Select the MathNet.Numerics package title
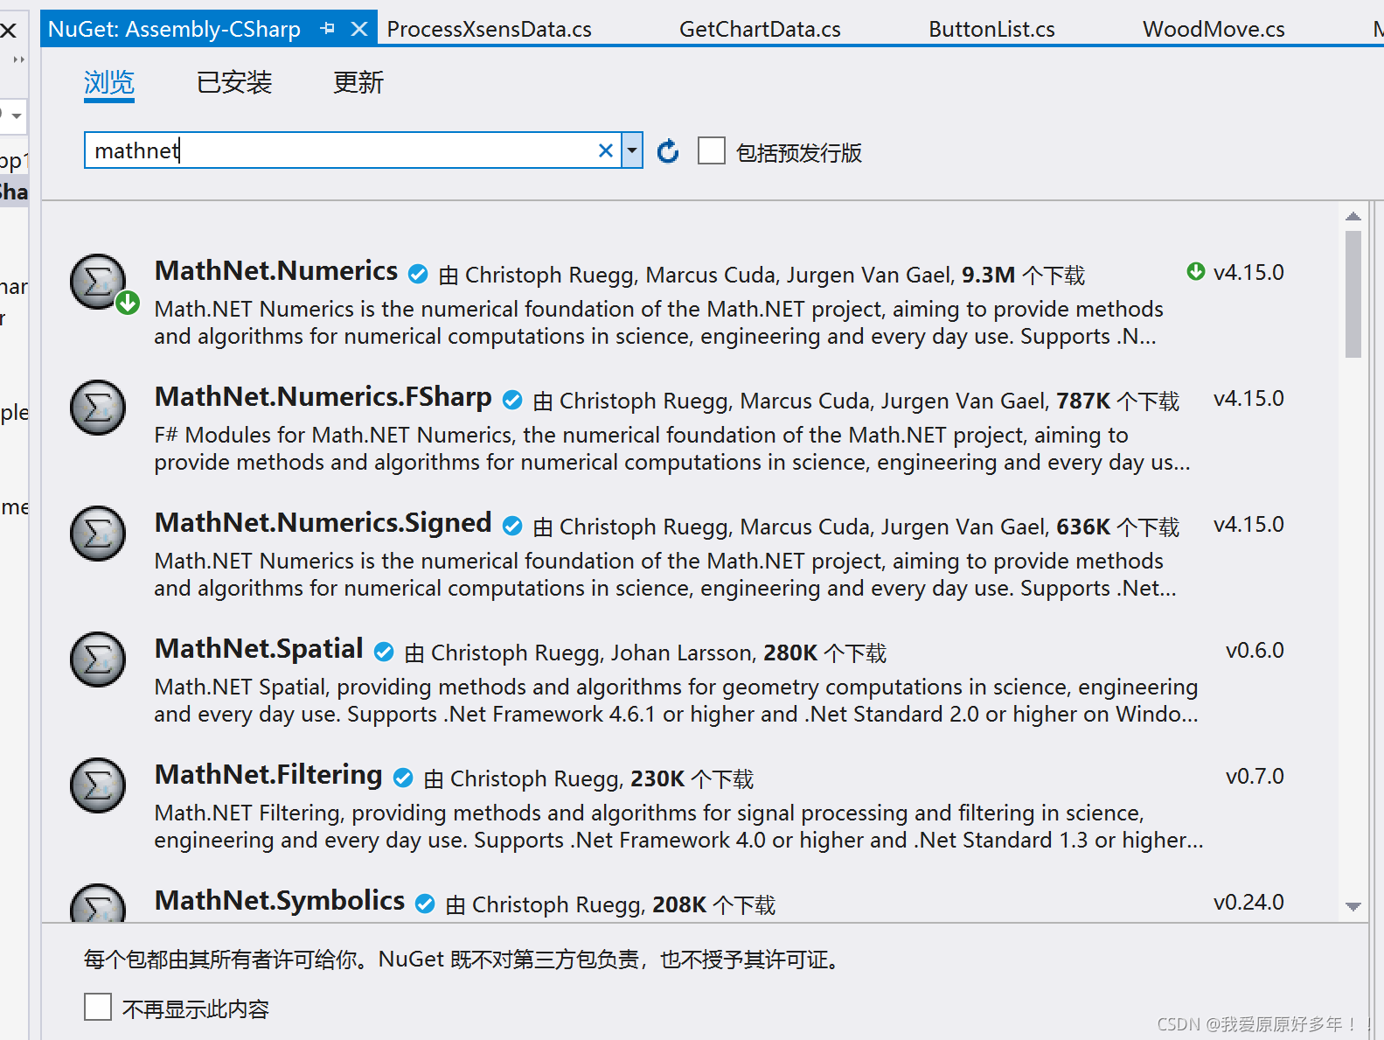Screen dimensions: 1384x1040 click(276, 271)
